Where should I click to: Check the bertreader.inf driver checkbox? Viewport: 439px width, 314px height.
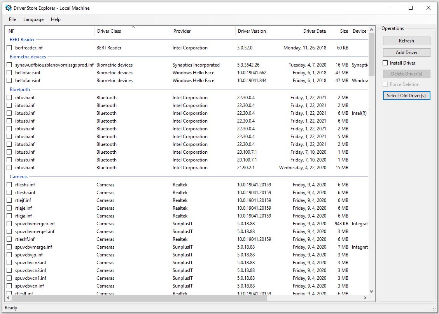pyautogui.click(x=9, y=48)
